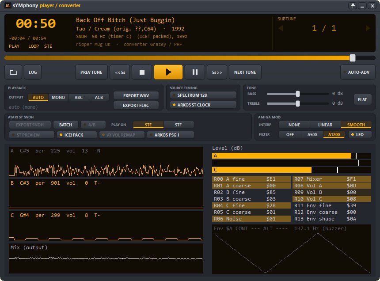Reset tone with the FLAT button
380x281 pixels.
coord(362,99)
